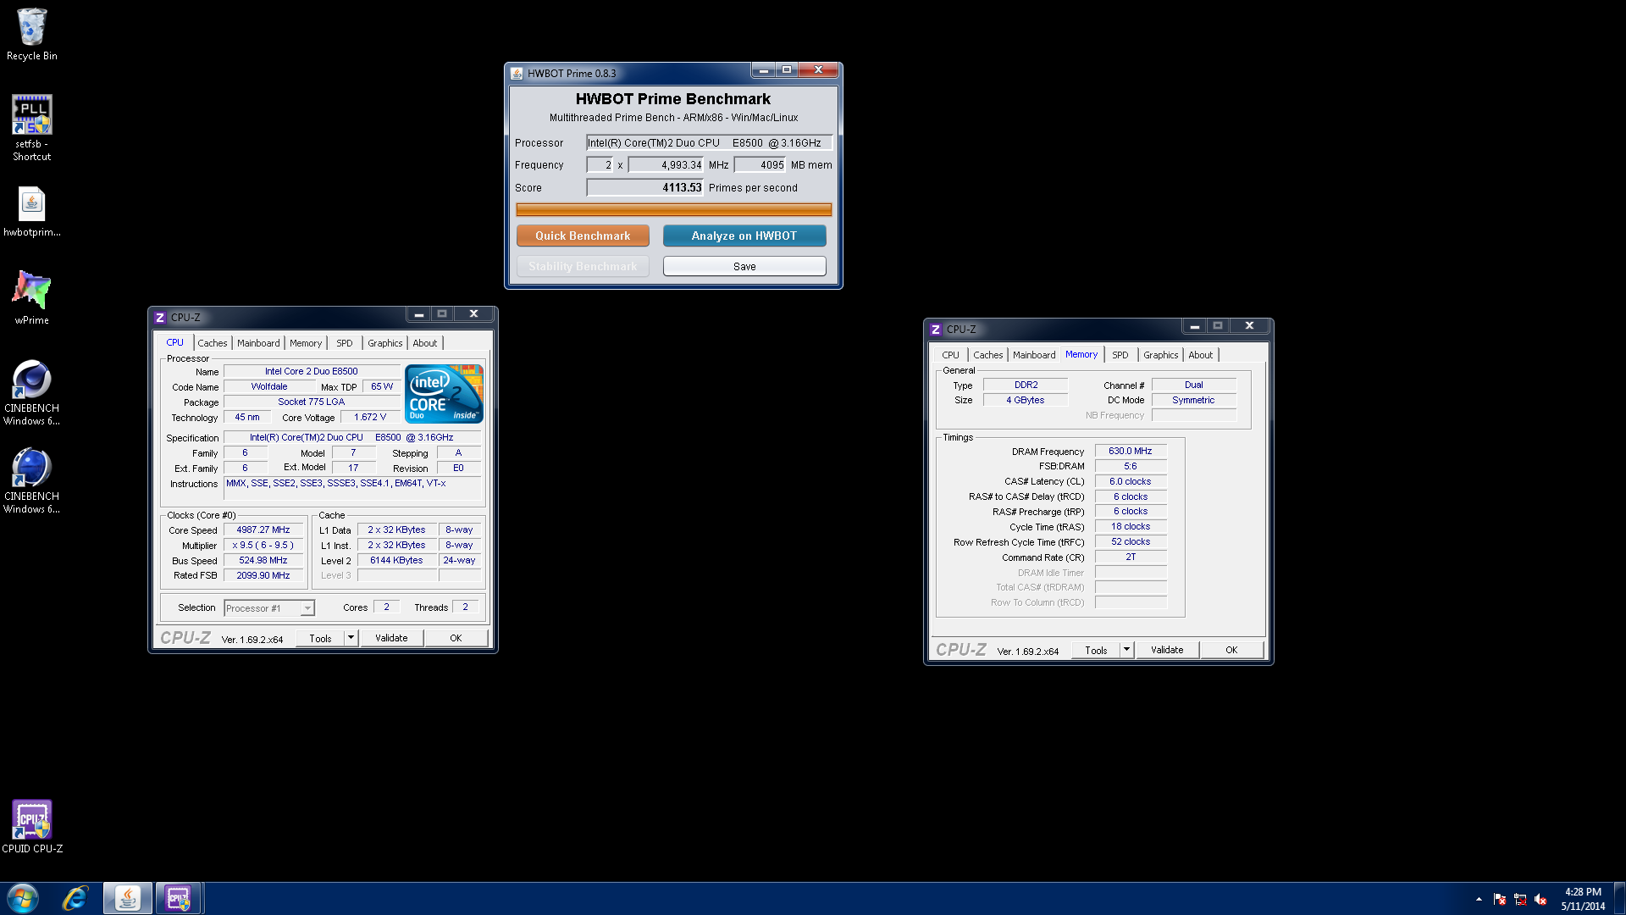Open Caches tab in left CPU-Z window
Screen dimensions: 1626x915
[213, 343]
